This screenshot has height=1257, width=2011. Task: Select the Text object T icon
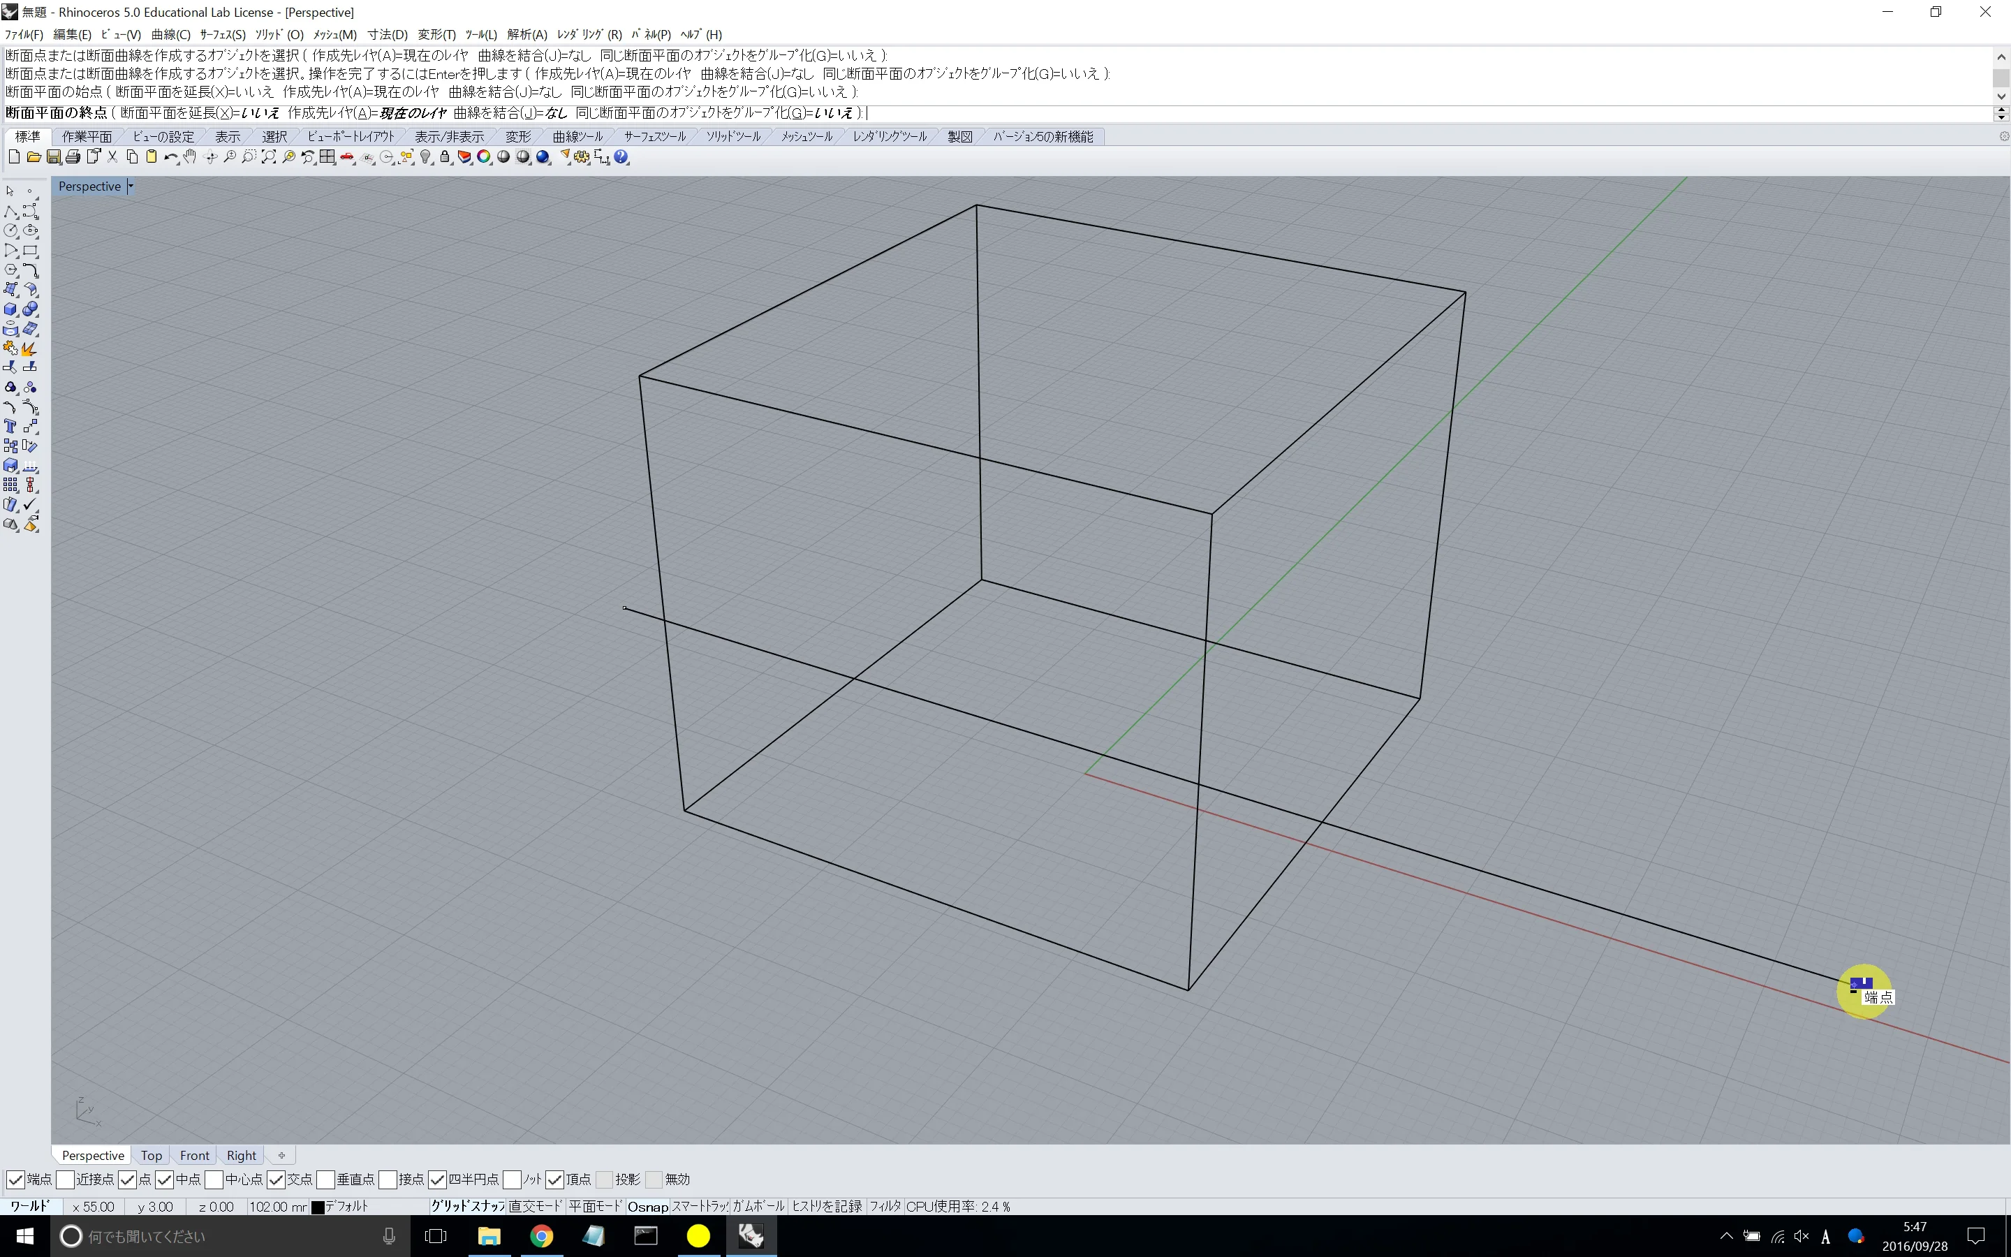pyautogui.click(x=10, y=427)
